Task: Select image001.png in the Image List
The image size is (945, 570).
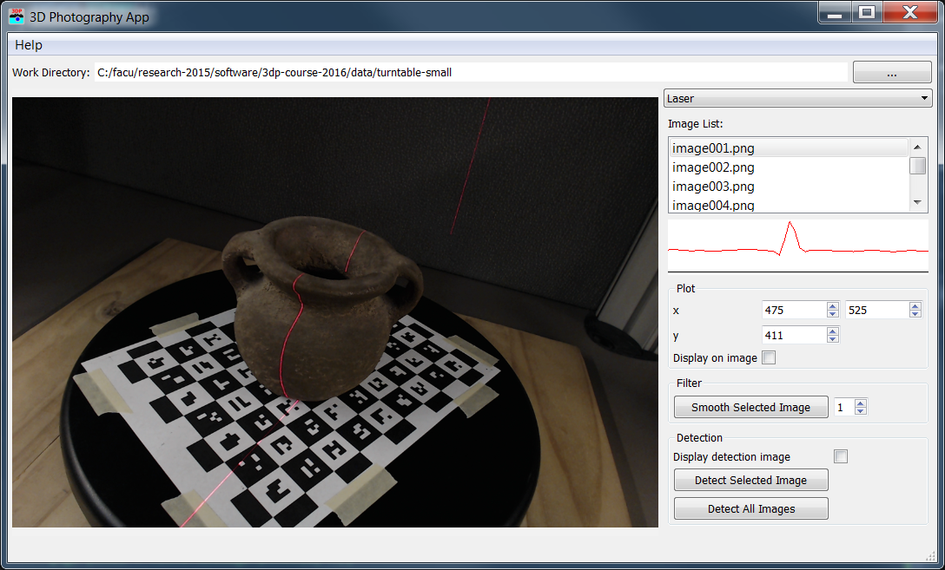Action: [789, 148]
